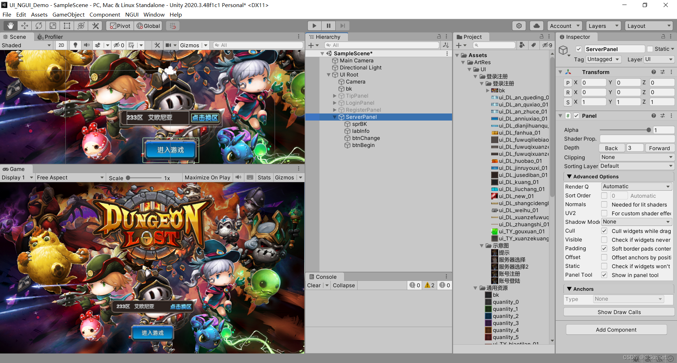The width and height of the screenshot is (677, 363).
Task: Toggle Stats in Game view
Action: point(264,177)
